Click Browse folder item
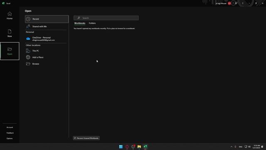The image size is (266, 150). click(46, 64)
